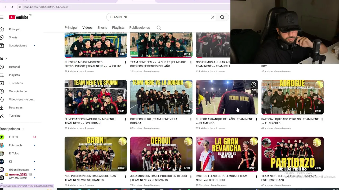This screenshot has width=339, height=190.
Task: Switch to the Principal channel tab
Action: (71, 28)
